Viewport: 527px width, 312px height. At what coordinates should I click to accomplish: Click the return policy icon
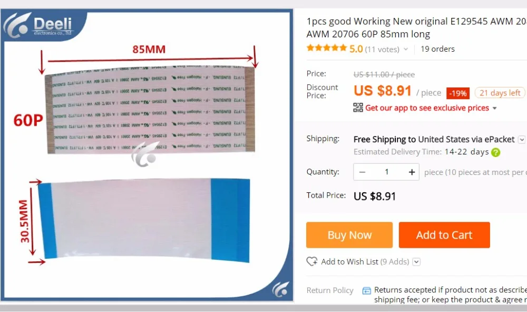(x=367, y=290)
